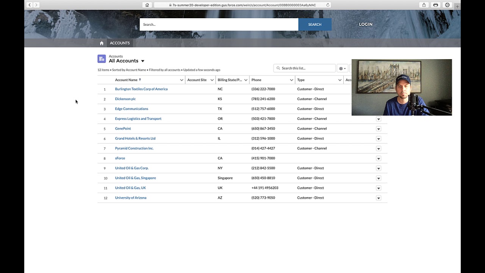
Task: Open the All Accounts list view dropdown
Action: tap(143, 61)
